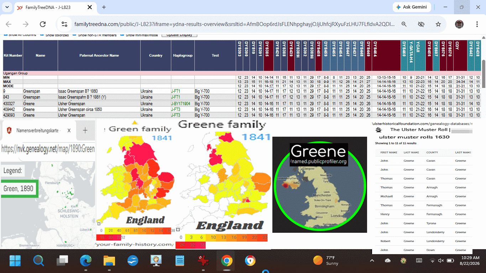
Task: Open the J-FT3 haplogroup link for kit 429093
Action: point(176,115)
